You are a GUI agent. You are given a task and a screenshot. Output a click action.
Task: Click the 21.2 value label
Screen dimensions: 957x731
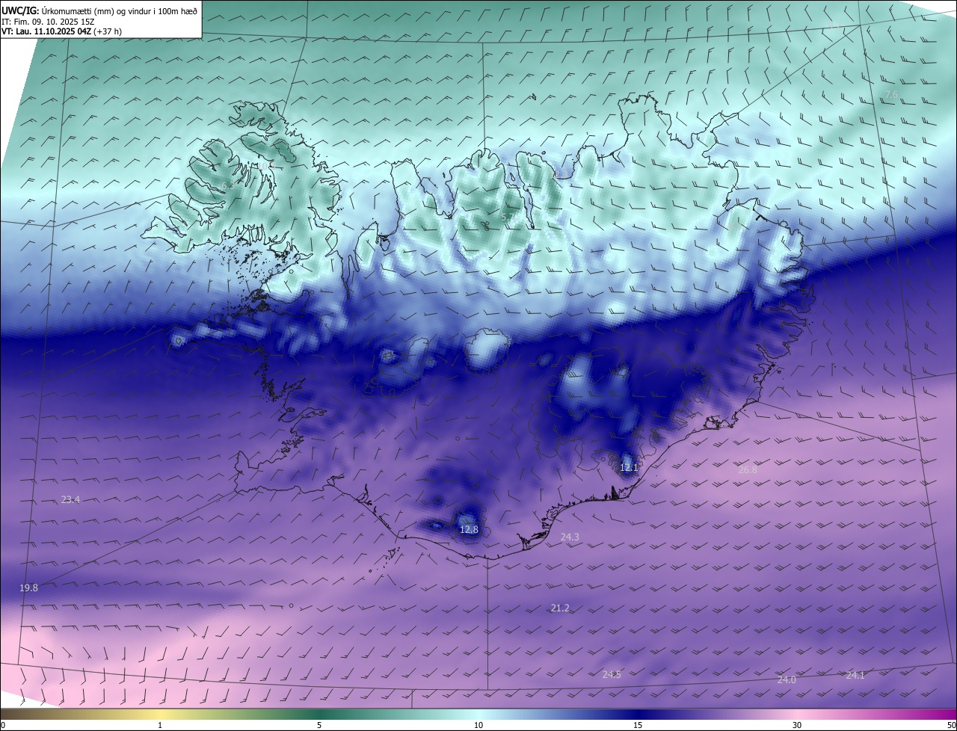pyautogui.click(x=560, y=608)
